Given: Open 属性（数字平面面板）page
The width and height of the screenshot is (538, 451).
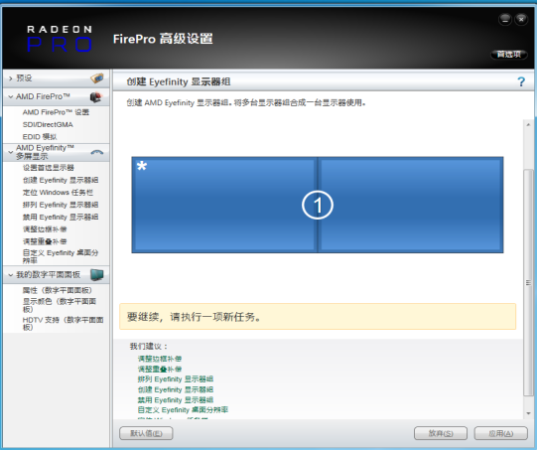Looking at the screenshot, I should (58, 290).
